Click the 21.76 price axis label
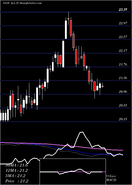Screen dimensions: 132x185 pos(123,64)
